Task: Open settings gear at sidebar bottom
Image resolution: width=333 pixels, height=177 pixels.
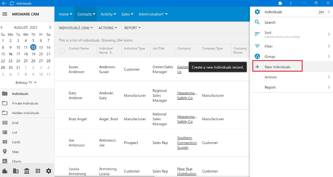Action: tap(49, 171)
